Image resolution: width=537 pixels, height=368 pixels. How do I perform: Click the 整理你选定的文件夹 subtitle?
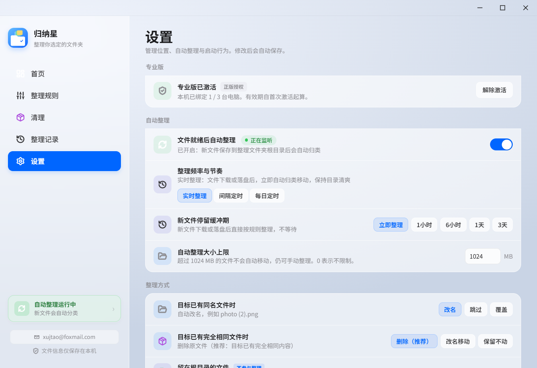pyautogui.click(x=58, y=45)
